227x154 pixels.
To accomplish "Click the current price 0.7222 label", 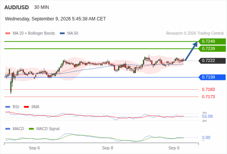I will (x=212, y=61).
